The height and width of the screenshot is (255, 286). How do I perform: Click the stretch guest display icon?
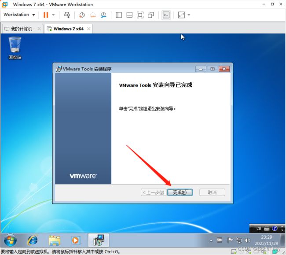click(x=181, y=15)
